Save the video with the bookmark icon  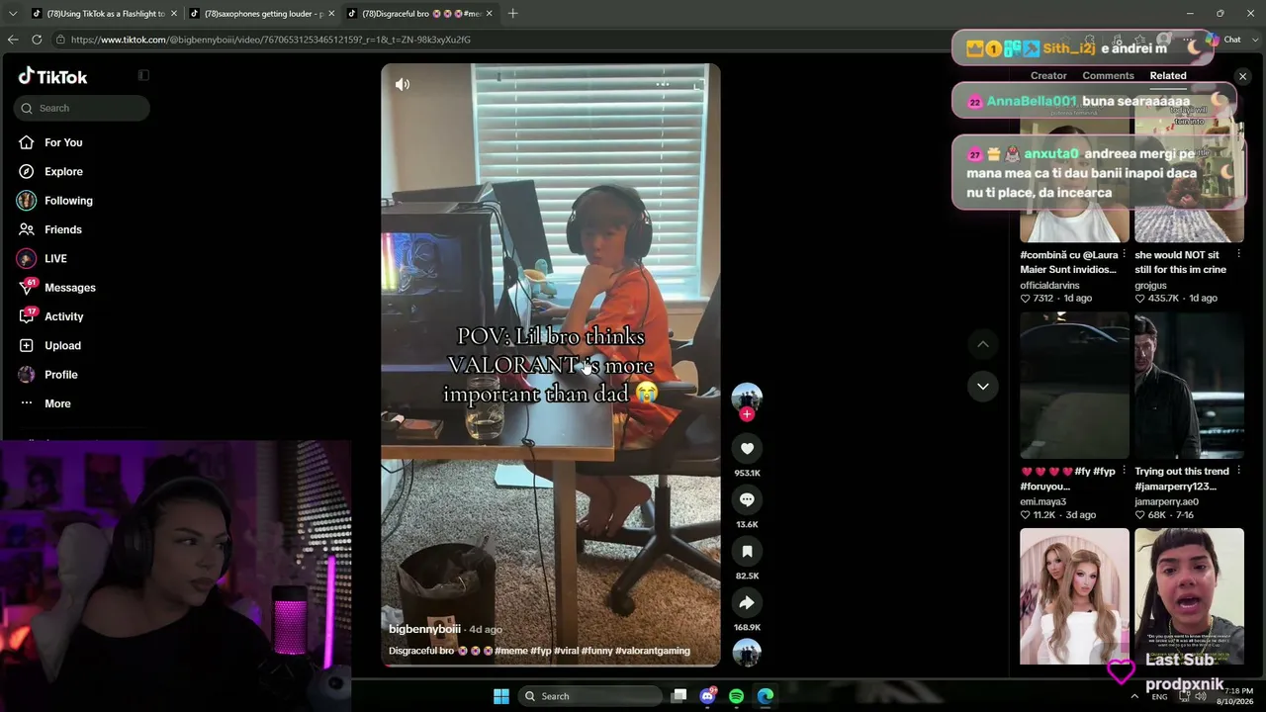(747, 552)
